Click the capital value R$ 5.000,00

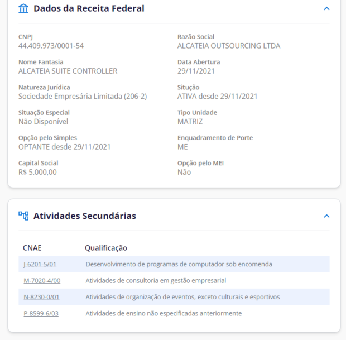click(x=37, y=172)
